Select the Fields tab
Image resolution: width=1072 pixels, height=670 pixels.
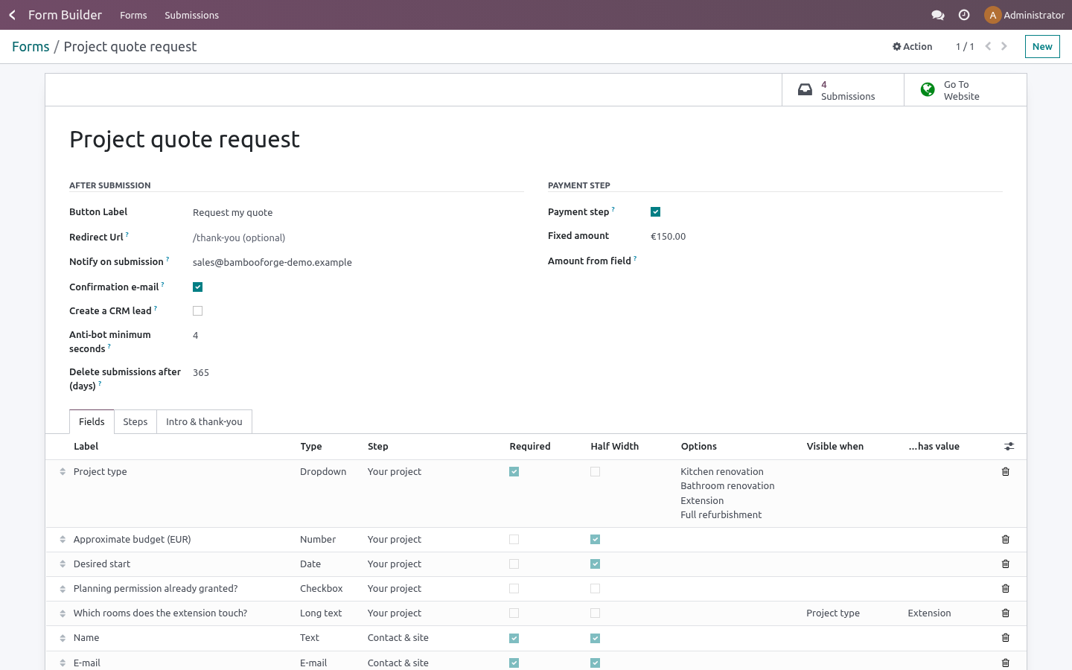[92, 422]
